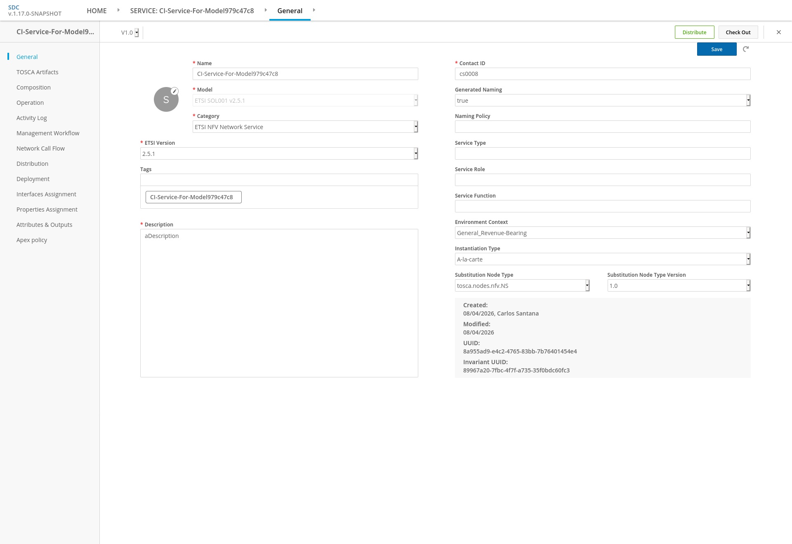
Task: Click into the Tags input field
Action: pyautogui.click(x=279, y=180)
